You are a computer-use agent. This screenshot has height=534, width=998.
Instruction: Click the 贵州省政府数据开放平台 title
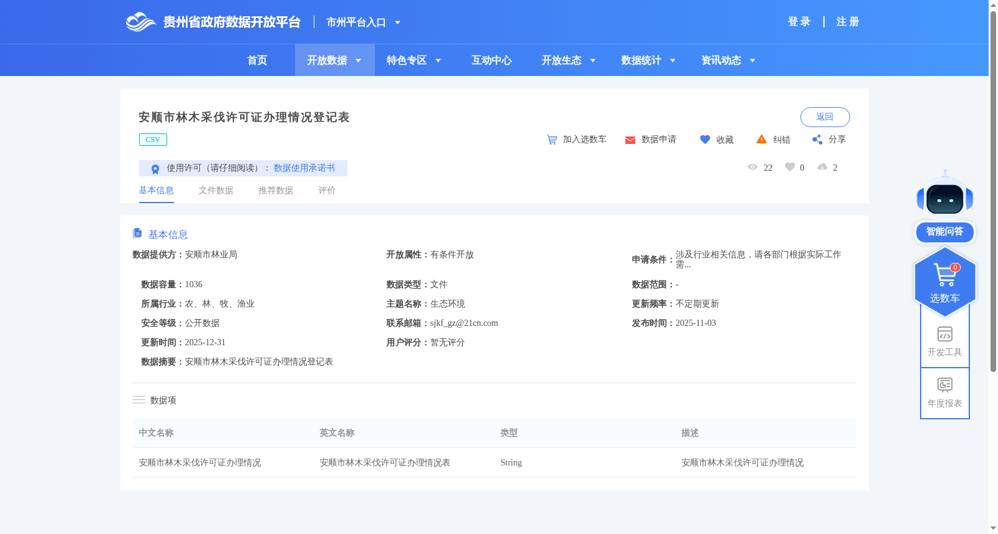tap(232, 22)
